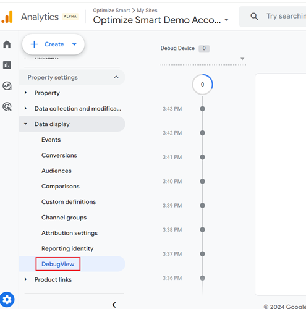This screenshot has width=306, height=309.
Task: Click the Analytics product name text
Action: pos(40,17)
